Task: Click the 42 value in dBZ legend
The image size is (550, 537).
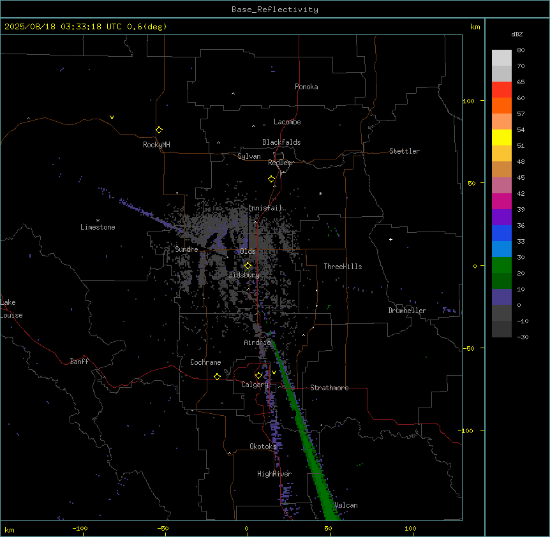Action: pyautogui.click(x=521, y=193)
